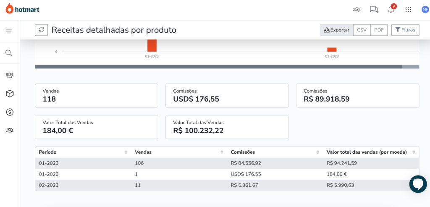Image resolution: width=430 pixels, height=207 pixels.
Task: Sort table by Período column arrows
Action: coord(126,152)
